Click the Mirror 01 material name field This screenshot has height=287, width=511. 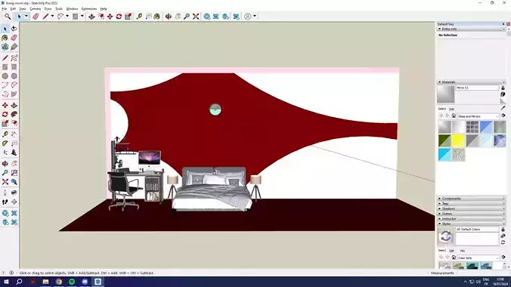click(x=477, y=88)
